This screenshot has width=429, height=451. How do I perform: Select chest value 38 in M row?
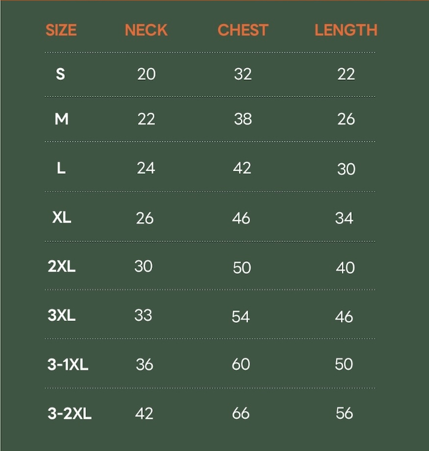(243, 119)
